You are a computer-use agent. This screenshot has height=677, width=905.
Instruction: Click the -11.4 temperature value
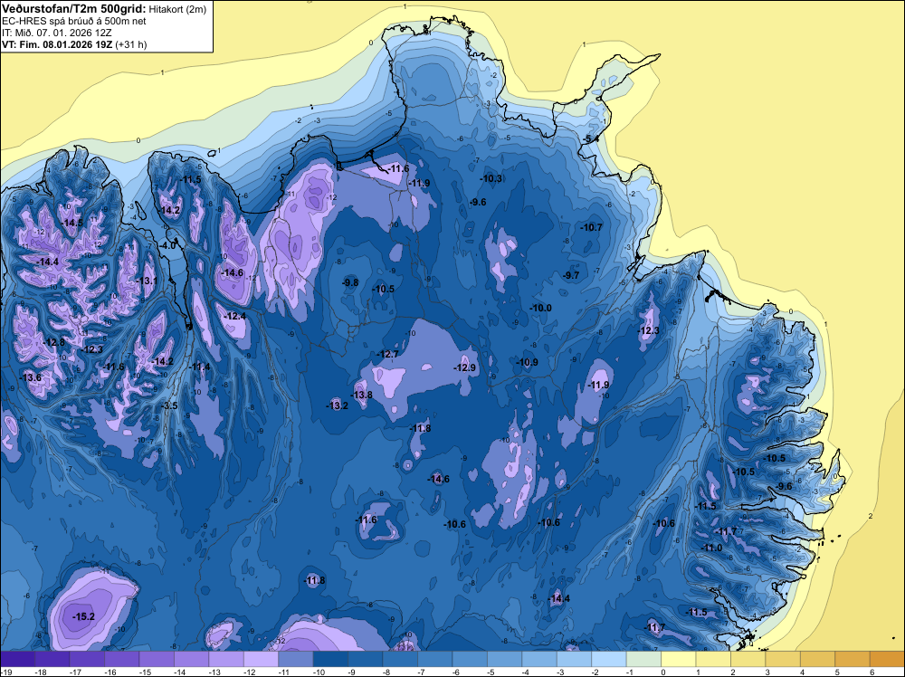[200, 367]
